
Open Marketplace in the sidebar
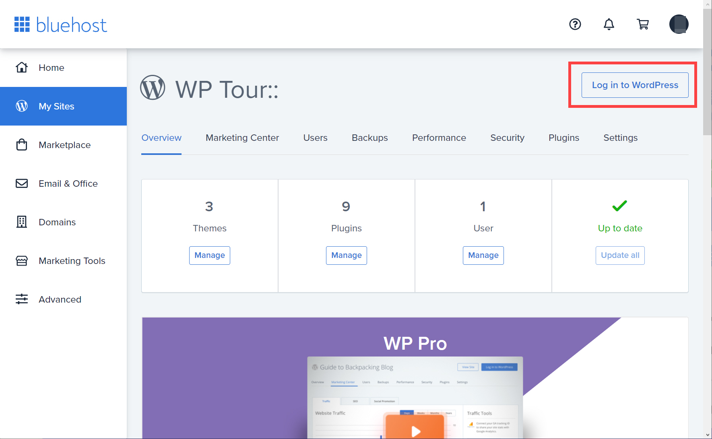(x=63, y=145)
